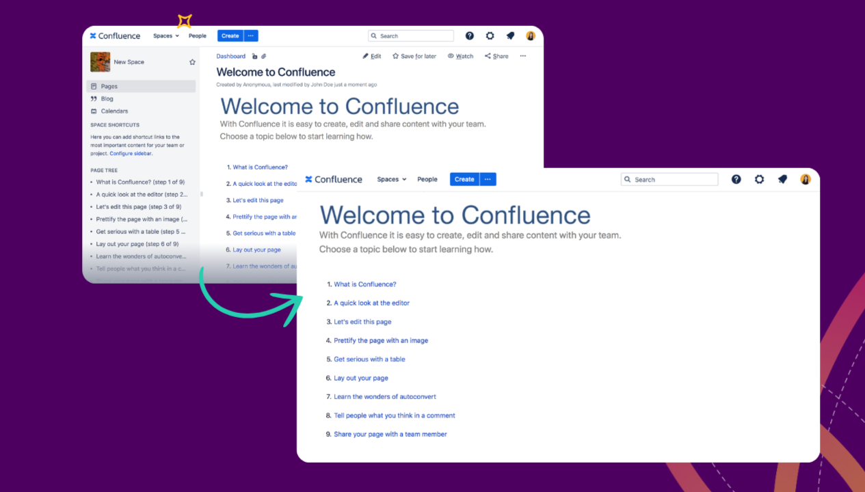Viewport: 865px width, 492px height.
Task: Click the Confluence logo in the front window
Action: click(334, 179)
